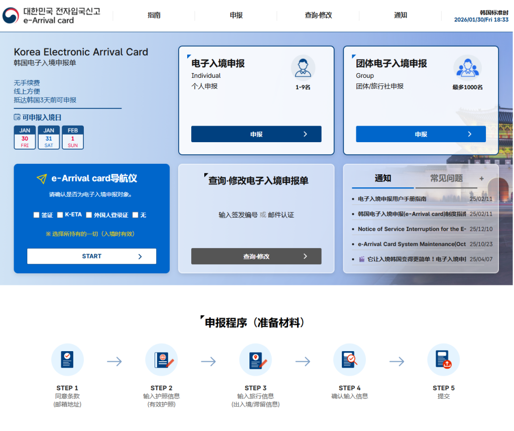This screenshot has width=514, height=431.
Task: Click the STEP 4 magnifier review icon
Action: pyautogui.click(x=349, y=359)
